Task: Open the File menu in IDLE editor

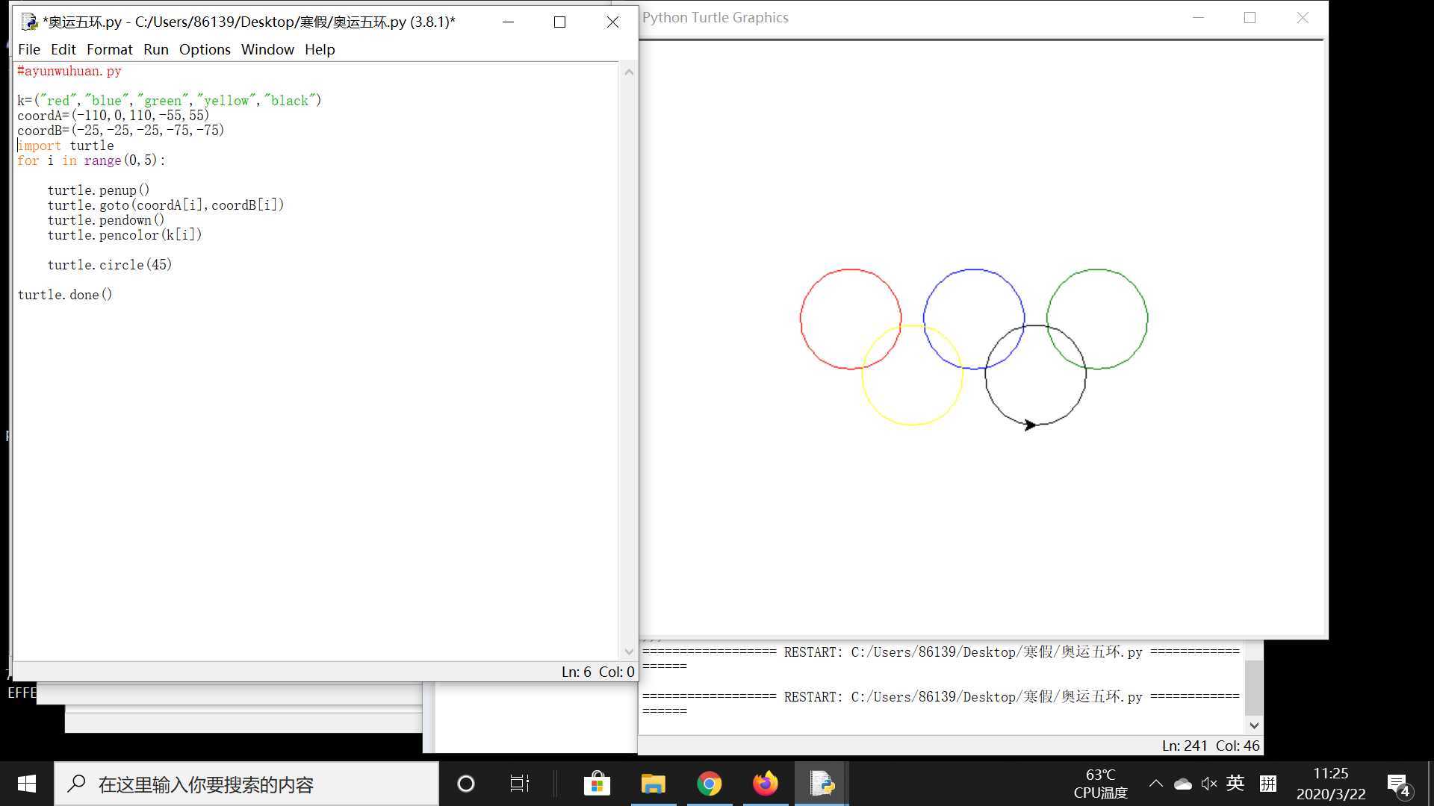Action: point(29,49)
